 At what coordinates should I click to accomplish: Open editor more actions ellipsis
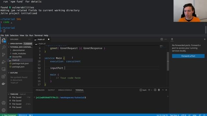click(x=166, y=39)
